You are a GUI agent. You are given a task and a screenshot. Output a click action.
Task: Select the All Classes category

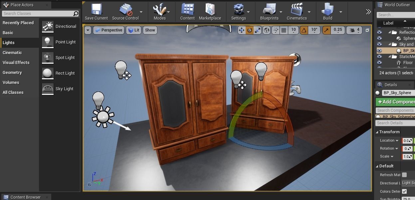point(13,93)
